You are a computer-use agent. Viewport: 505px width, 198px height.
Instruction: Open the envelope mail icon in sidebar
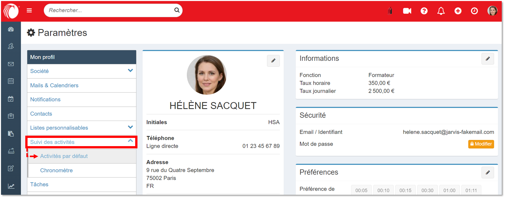pos(11,64)
